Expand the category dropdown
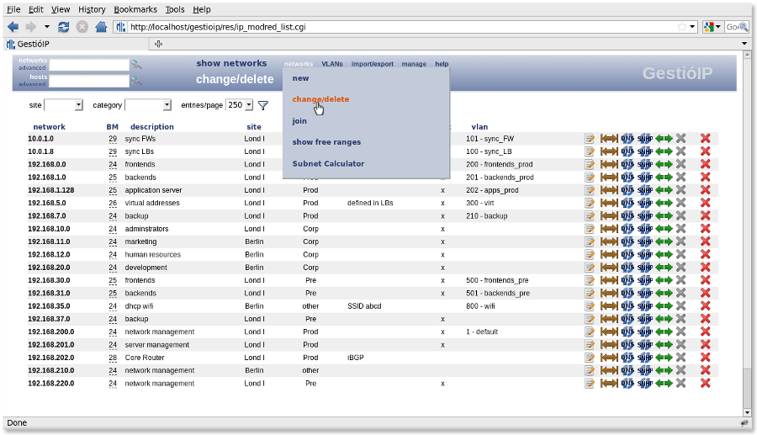Image resolution: width=757 pixels, height=435 pixels. pyautogui.click(x=147, y=105)
